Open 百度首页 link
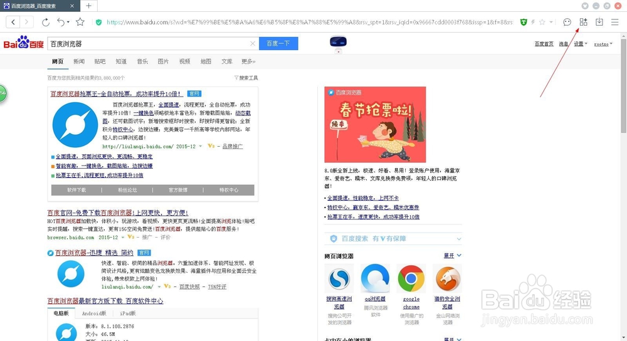 pos(544,44)
